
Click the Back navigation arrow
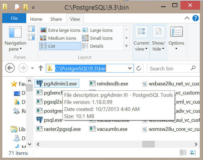[10, 68]
